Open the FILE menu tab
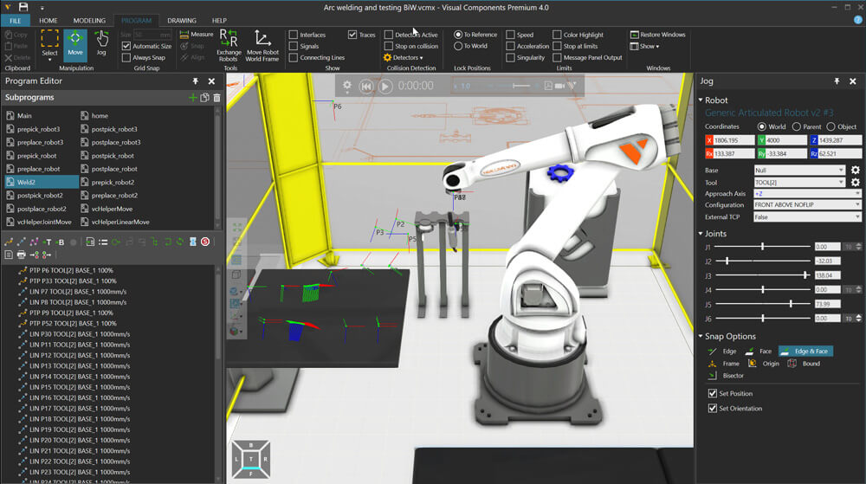866x484 pixels. tap(16, 21)
